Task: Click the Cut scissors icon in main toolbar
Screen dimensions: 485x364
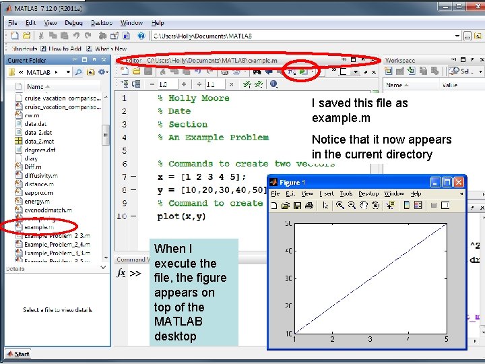Action: (x=41, y=36)
